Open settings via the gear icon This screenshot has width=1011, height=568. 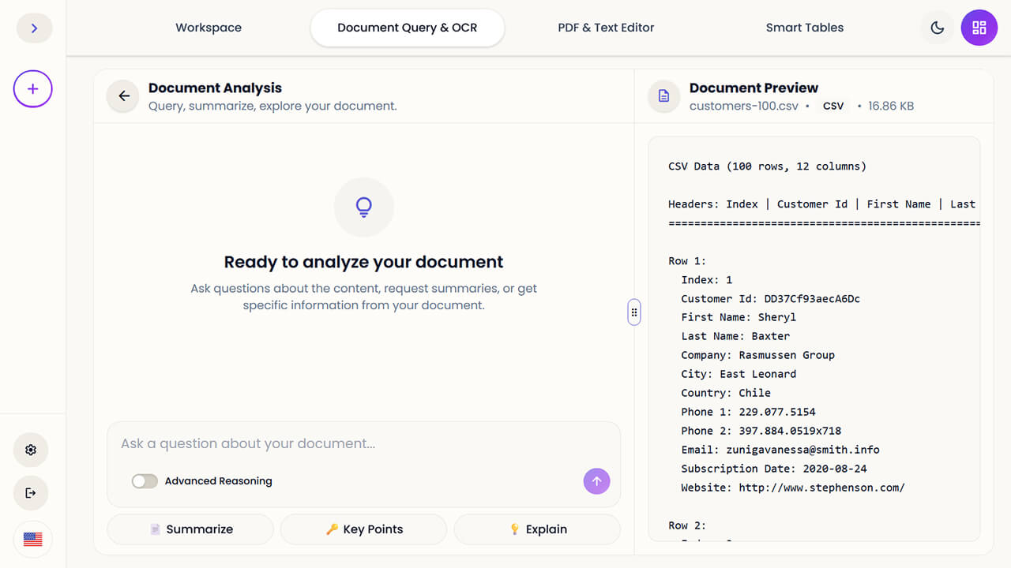pyautogui.click(x=30, y=450)
